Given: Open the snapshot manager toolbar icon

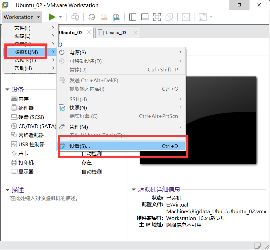Looking at the screenshot, I should pyautogui.click(x=116, y=17).
